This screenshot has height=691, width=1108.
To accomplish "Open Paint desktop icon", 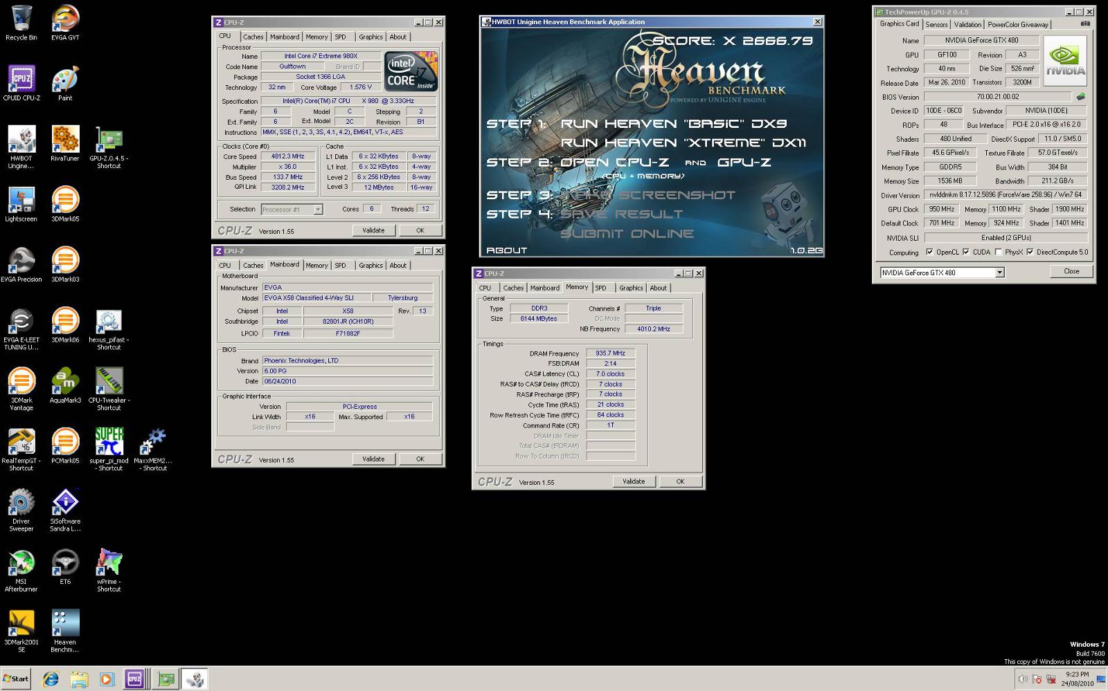I will (65, 82).
